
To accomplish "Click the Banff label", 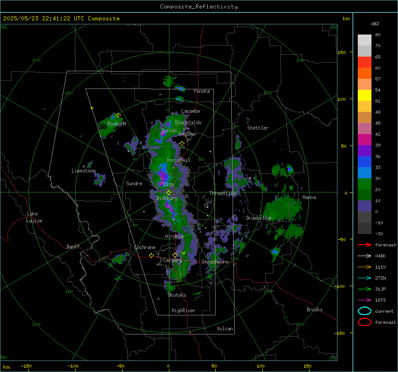I will [73, 246].
